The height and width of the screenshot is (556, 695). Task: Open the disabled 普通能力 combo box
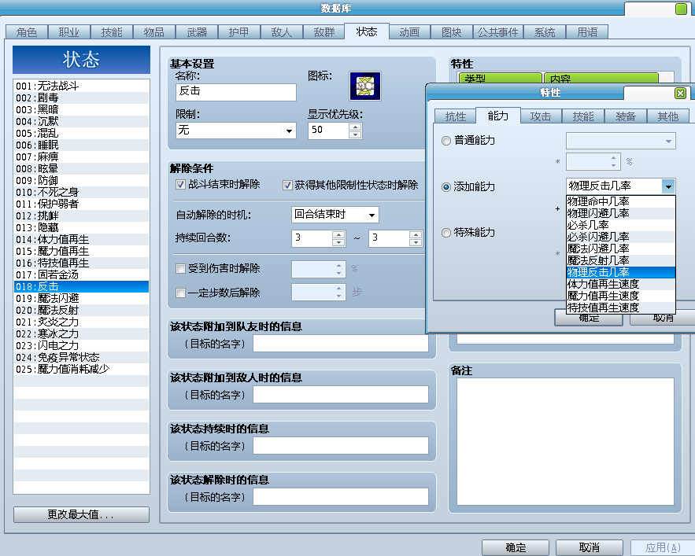point(620,141)
